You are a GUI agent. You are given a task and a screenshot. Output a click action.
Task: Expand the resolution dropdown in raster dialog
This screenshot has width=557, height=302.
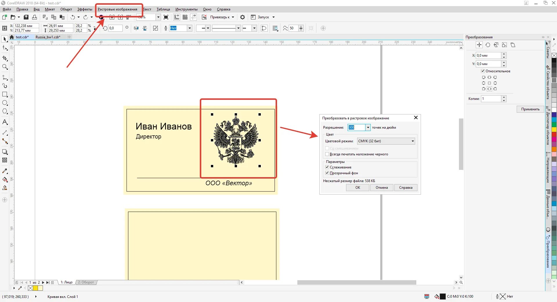[368, 127]
